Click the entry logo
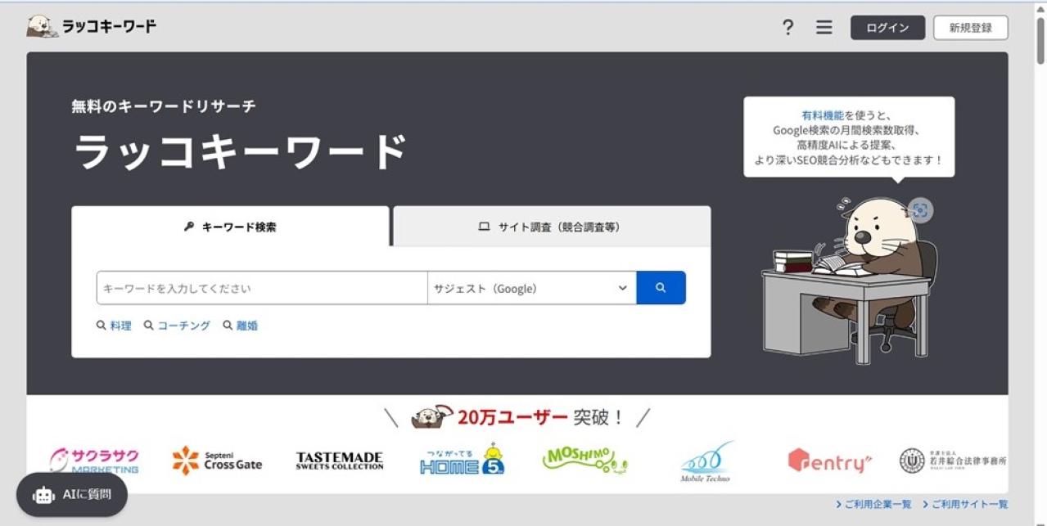 (830, 461)
